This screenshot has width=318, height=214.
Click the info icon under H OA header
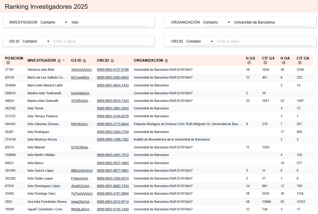click(x=283, y=63)
